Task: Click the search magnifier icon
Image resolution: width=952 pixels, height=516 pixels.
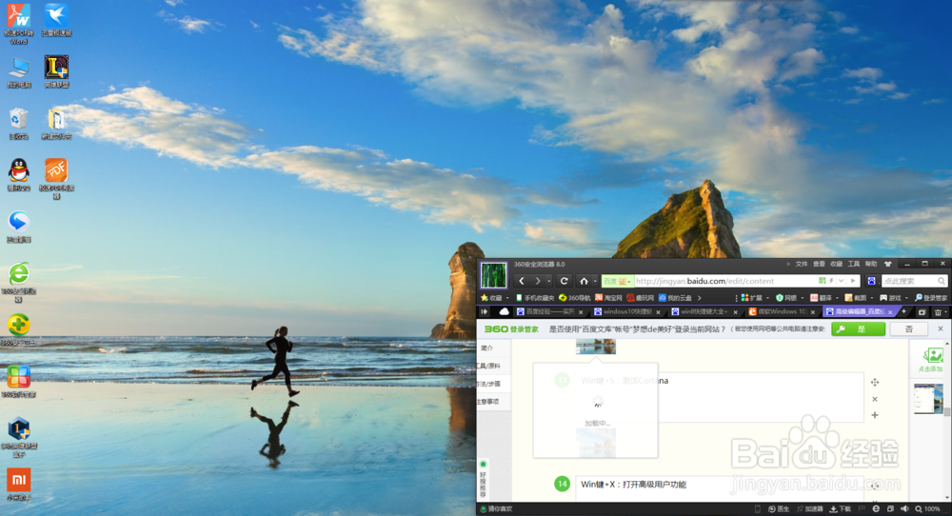Action: [x=942, y=281]
